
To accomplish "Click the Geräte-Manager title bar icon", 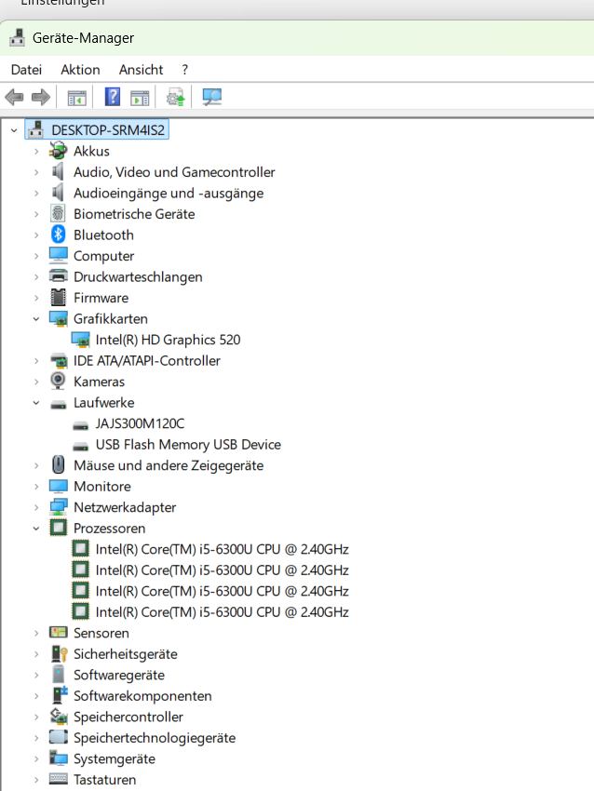I will (17, 38).
